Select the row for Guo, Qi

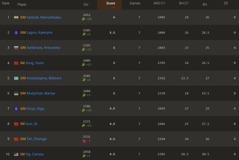pyautogui.click(x=119, y=124)
